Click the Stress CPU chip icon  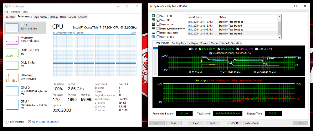click(x=153, y=16)
